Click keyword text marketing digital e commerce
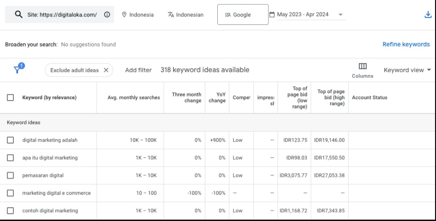Image resolution: width=436 pixels, height=221 pixels. coord(56,193)
